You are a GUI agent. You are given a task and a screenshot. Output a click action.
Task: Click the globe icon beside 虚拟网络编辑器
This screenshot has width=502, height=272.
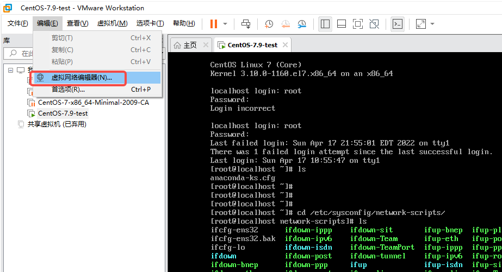[40, 78]
